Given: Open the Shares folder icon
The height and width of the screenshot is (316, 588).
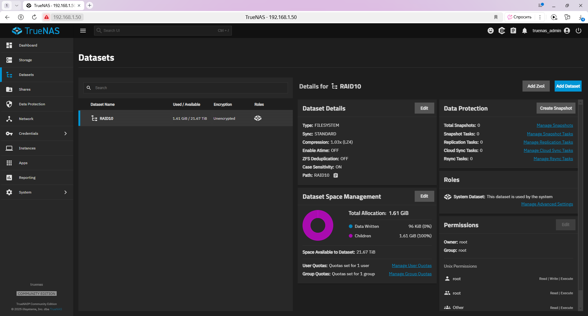Looking at the screenshot, I should pyautogui.click(x=9, y=89).
